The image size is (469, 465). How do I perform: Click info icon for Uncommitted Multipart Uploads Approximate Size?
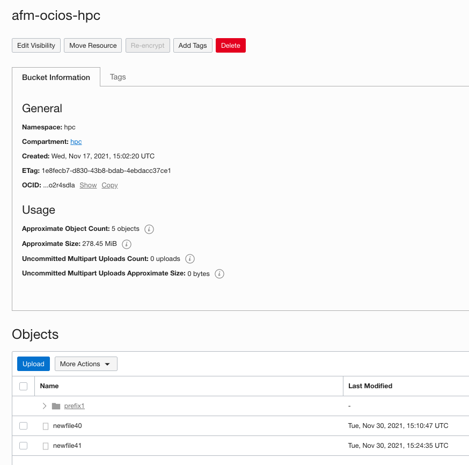pos(219,274)
